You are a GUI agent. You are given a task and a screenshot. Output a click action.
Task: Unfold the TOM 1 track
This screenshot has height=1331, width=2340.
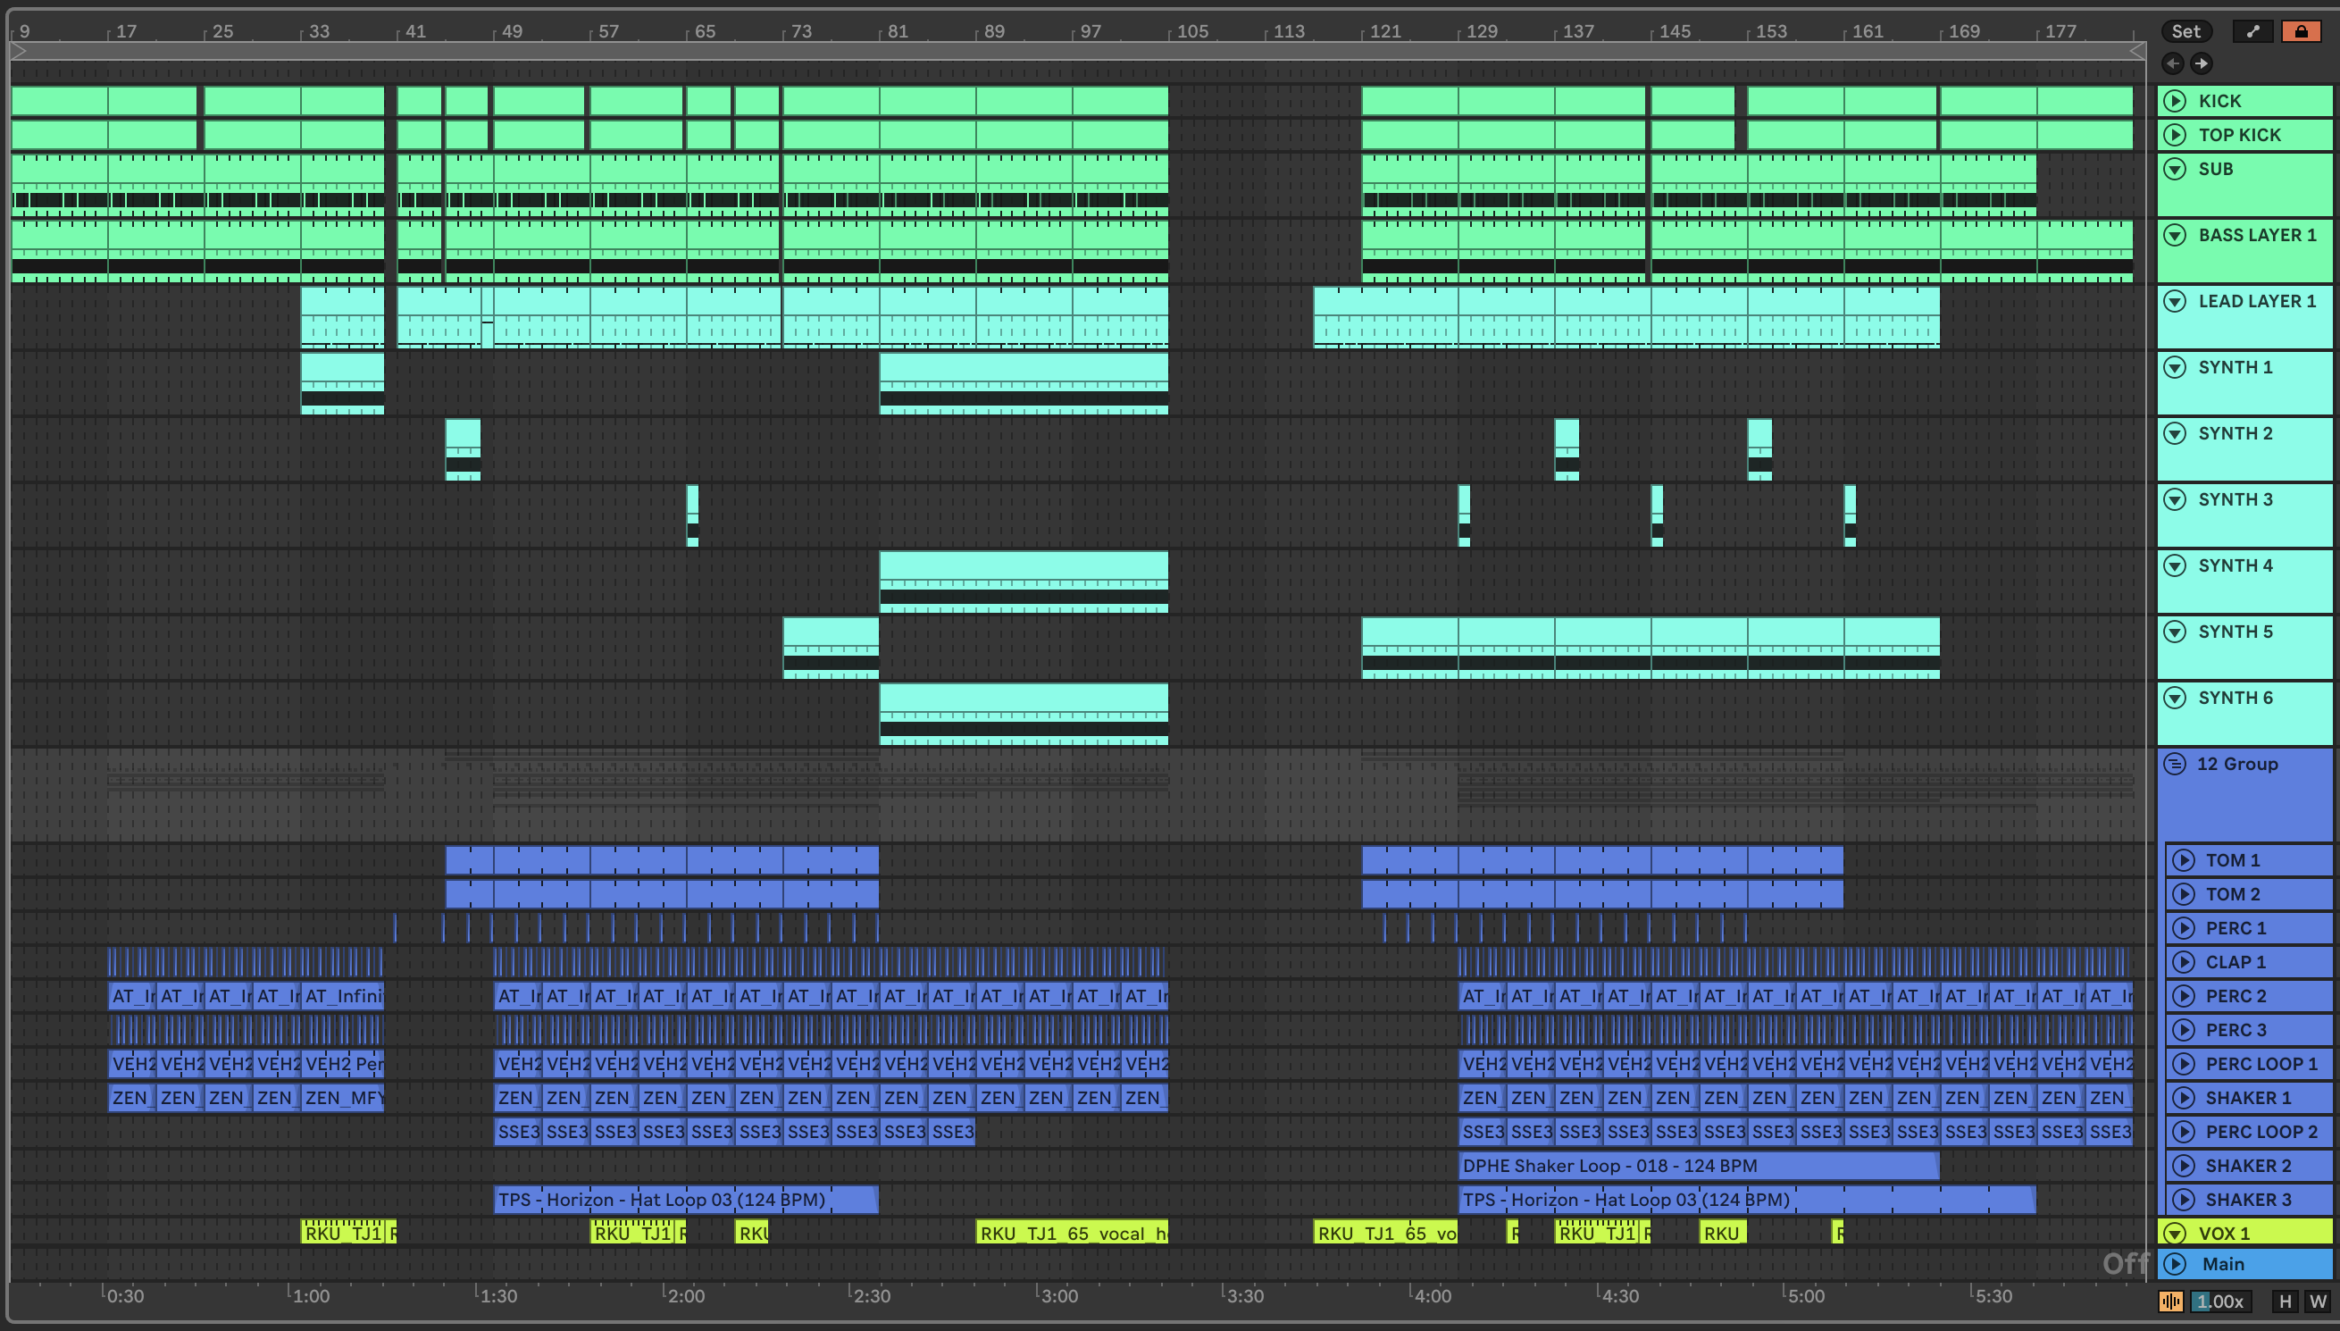tap(2183, 859)
